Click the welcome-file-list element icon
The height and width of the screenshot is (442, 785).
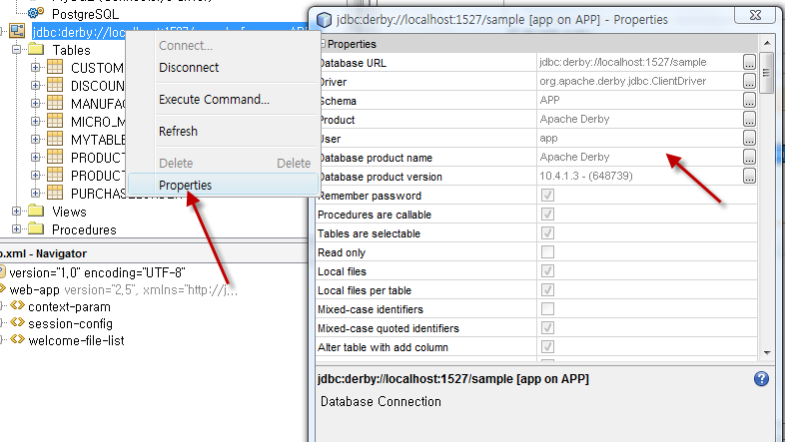coord(18,339)
